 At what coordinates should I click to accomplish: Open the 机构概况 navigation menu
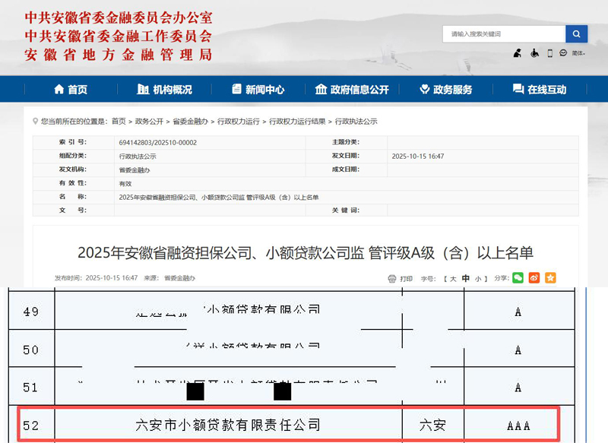pyautogui.click(x=165, y=90)
